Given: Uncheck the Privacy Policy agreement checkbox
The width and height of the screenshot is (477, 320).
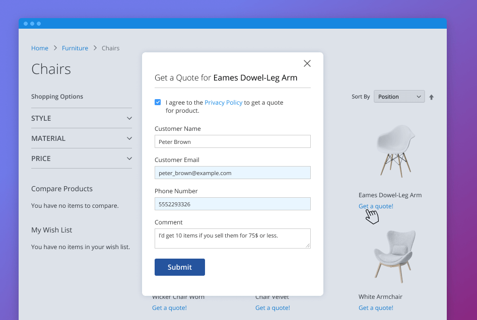Looking at the screenshot, I should point(158,102).
